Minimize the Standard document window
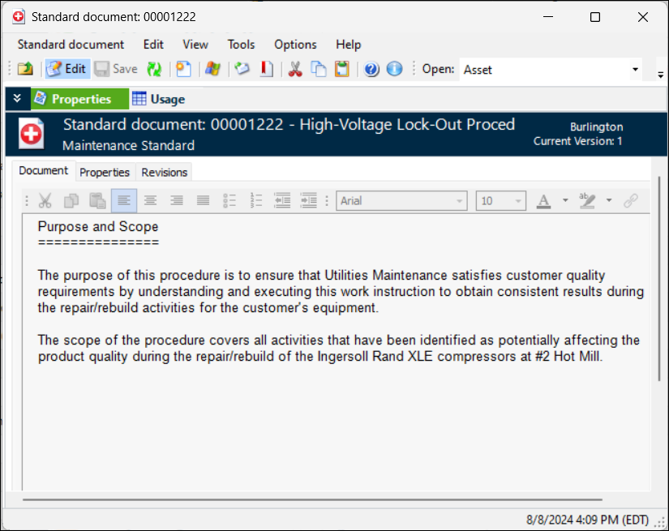Image resolution: width=669 pixels, height=531 pixels. pyautogui.click(x=548, y=17)
